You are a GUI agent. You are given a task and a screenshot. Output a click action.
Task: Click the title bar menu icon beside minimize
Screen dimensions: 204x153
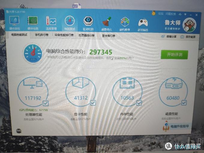click(x=185, y=14)
